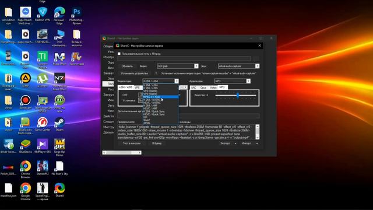Switch to the Vorbis audio tab
373x210 pixels.
pyautogui.click(x=213, y=87)
